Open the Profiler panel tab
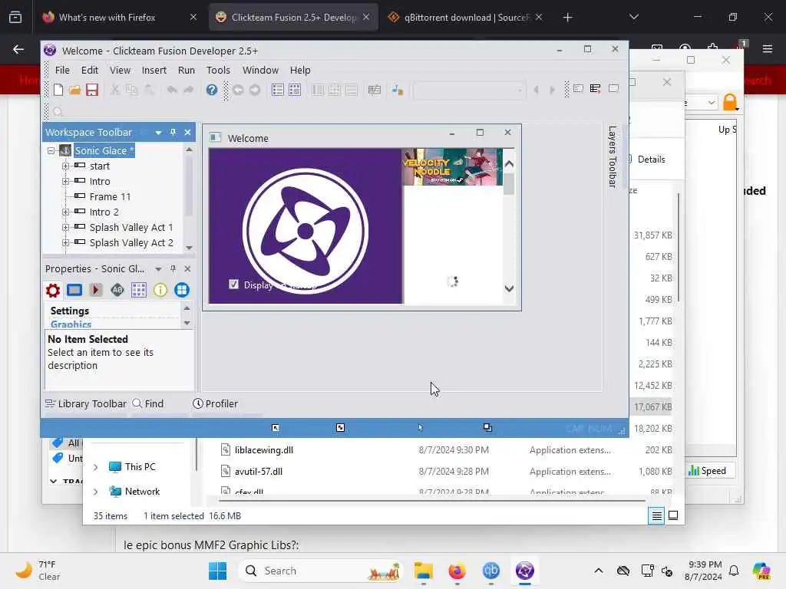Screen dimensions: 786x589 [216, 403]
